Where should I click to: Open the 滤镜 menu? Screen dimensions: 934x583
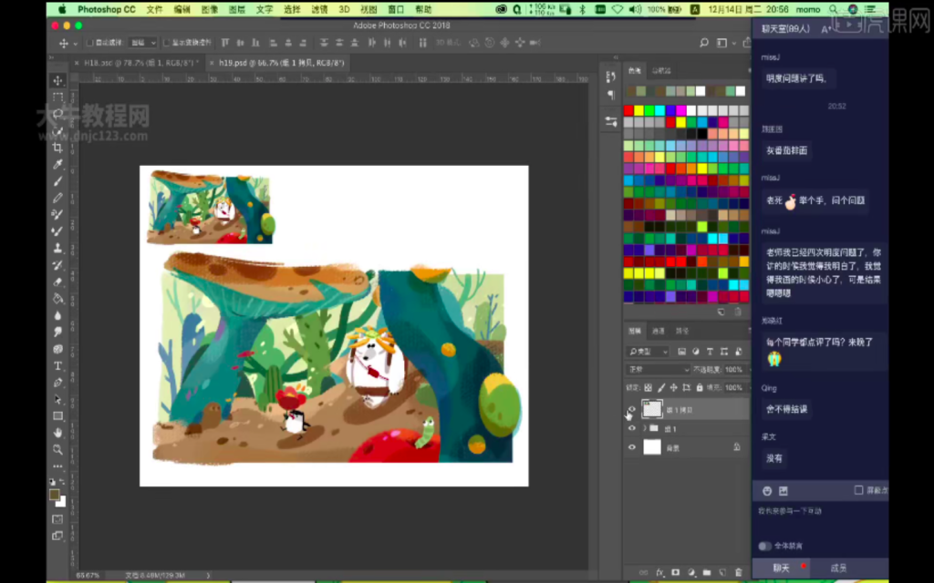(318, 9)
